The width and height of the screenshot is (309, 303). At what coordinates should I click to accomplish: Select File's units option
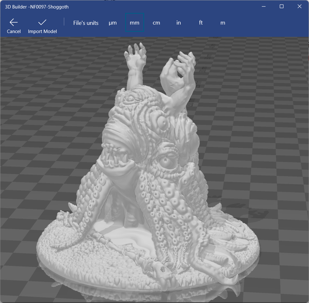coord(86,23)
